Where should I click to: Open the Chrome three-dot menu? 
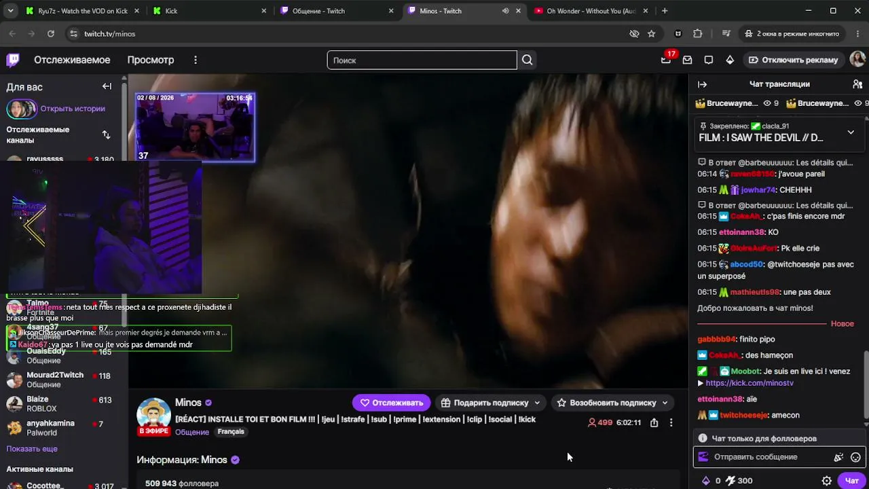click(x=857, y=33)
